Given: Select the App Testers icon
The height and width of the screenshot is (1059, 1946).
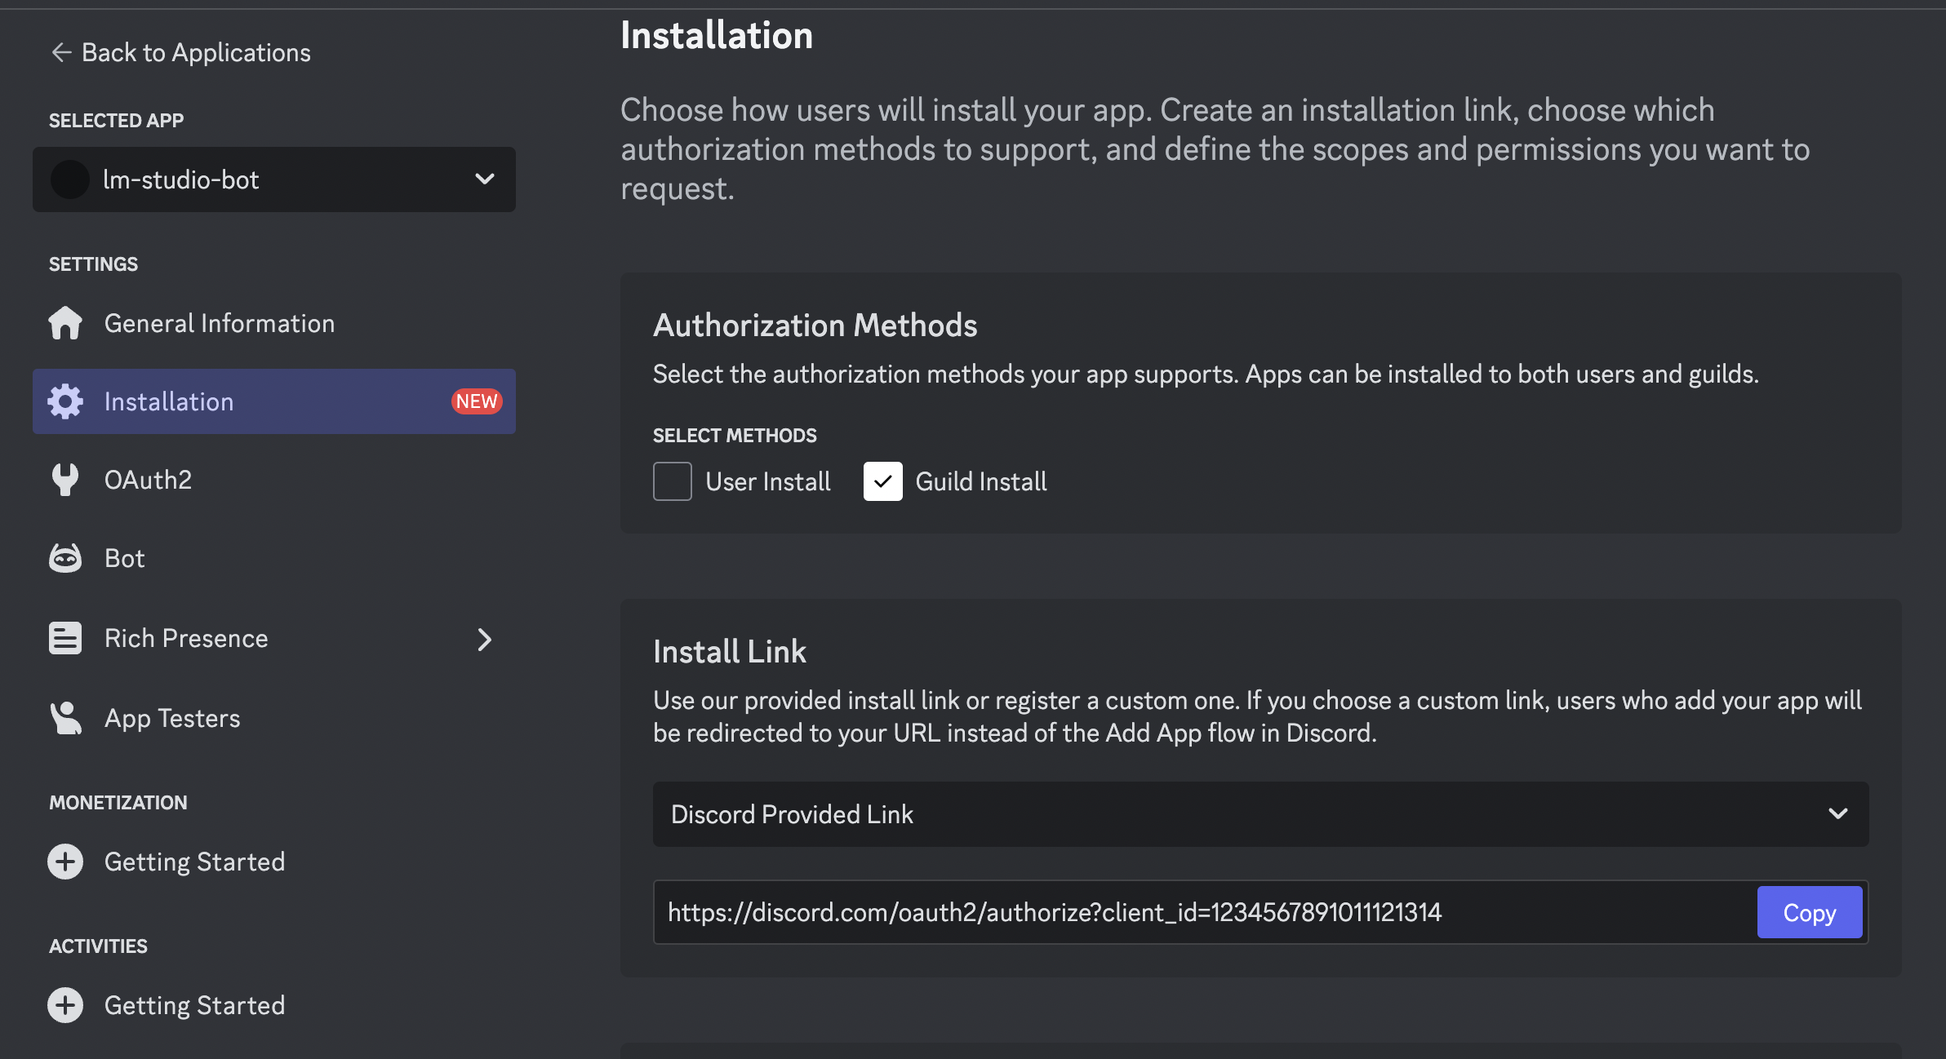Looking at the screenshot, I should 66,717.
